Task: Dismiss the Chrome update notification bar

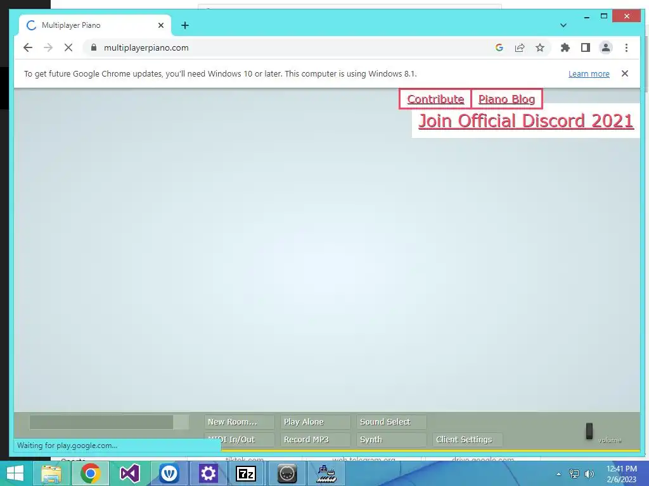Action: [x=625, y=73]
